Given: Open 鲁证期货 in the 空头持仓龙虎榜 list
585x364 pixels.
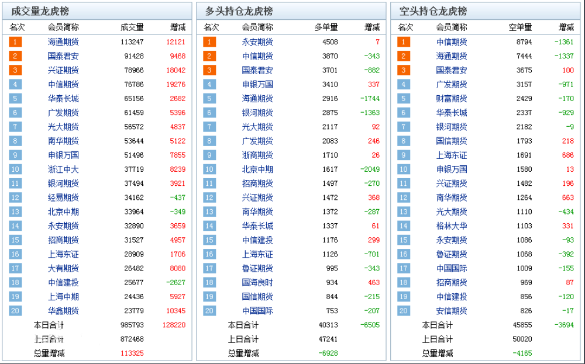Looking at the screenshot, I should [452, 254].
